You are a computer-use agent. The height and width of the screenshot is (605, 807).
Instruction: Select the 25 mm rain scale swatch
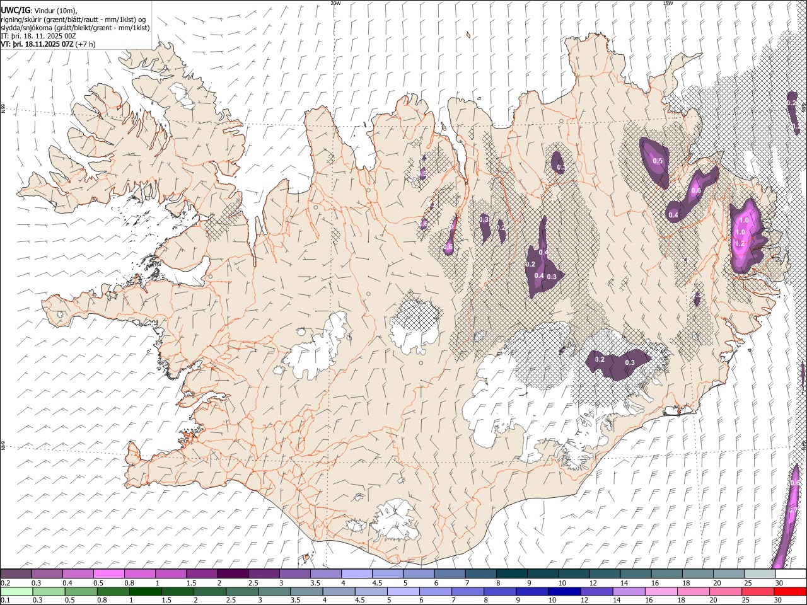758,592
